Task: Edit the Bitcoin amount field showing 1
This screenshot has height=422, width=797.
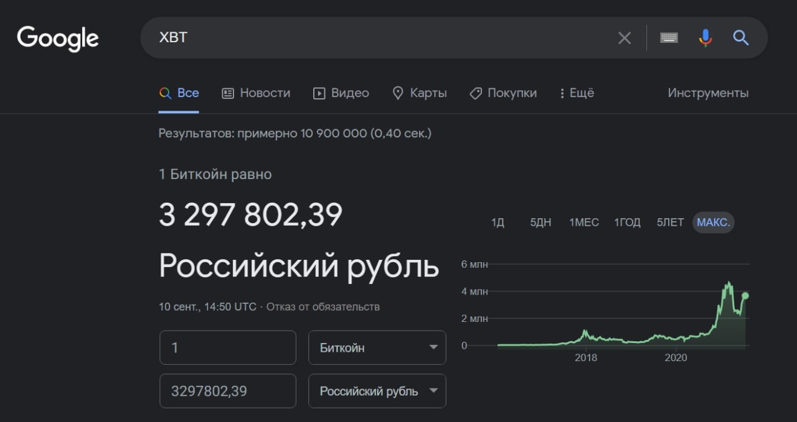Action: tap(228, 347)
